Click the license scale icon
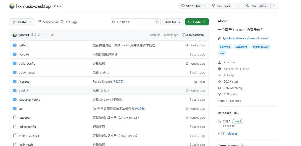Screen dimensions: 301x146 pos(219,69)
